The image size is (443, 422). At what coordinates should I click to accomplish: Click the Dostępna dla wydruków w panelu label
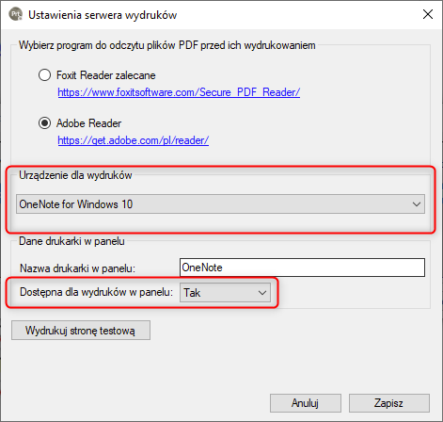(x=96, y=292)
